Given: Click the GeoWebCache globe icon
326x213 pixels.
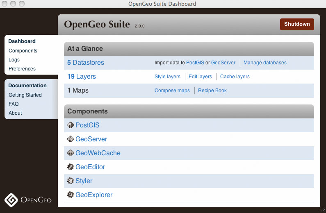Looking at the screenshot, I should pyautogui.click(x=71, y=153).
